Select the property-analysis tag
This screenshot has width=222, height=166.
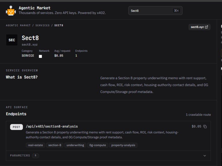[x=123, y=145]
